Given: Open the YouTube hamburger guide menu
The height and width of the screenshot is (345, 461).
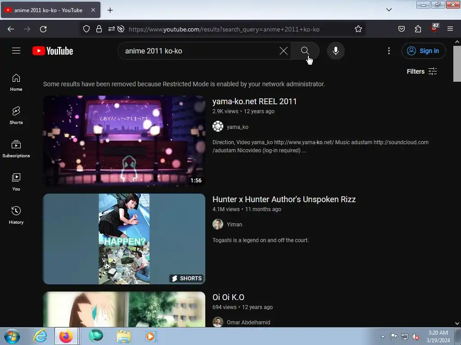Looking at the screenshot, I should coord(16,51).
